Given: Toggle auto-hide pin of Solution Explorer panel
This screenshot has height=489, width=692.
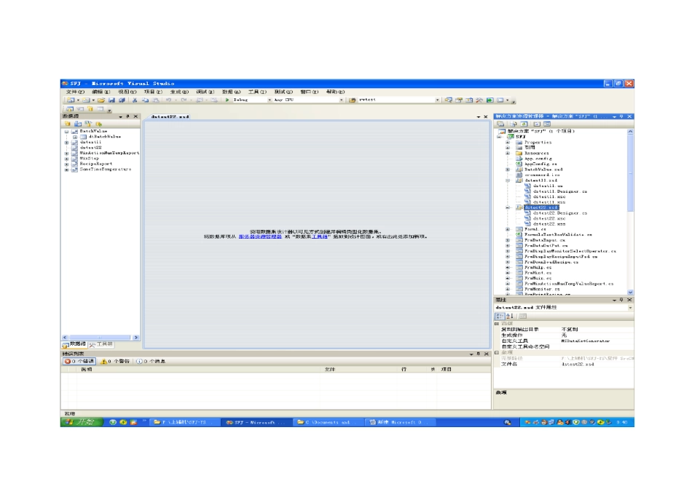Looking at the screenshot, I should (x=621, y=116).
